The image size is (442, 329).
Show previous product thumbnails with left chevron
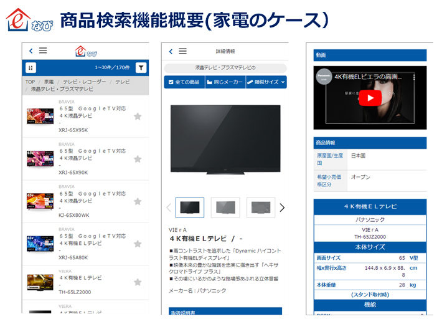click(x=169, y=207)
